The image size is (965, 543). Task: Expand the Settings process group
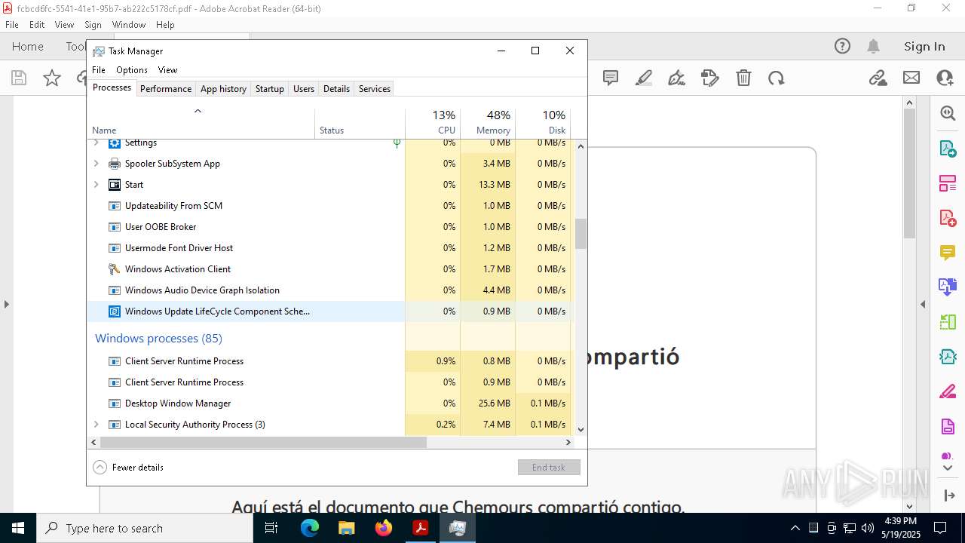[x=96, y=143]
